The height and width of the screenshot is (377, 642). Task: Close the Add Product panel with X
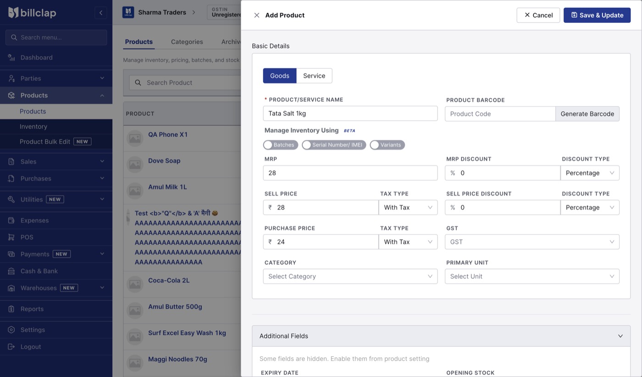(x=257, y=15)
